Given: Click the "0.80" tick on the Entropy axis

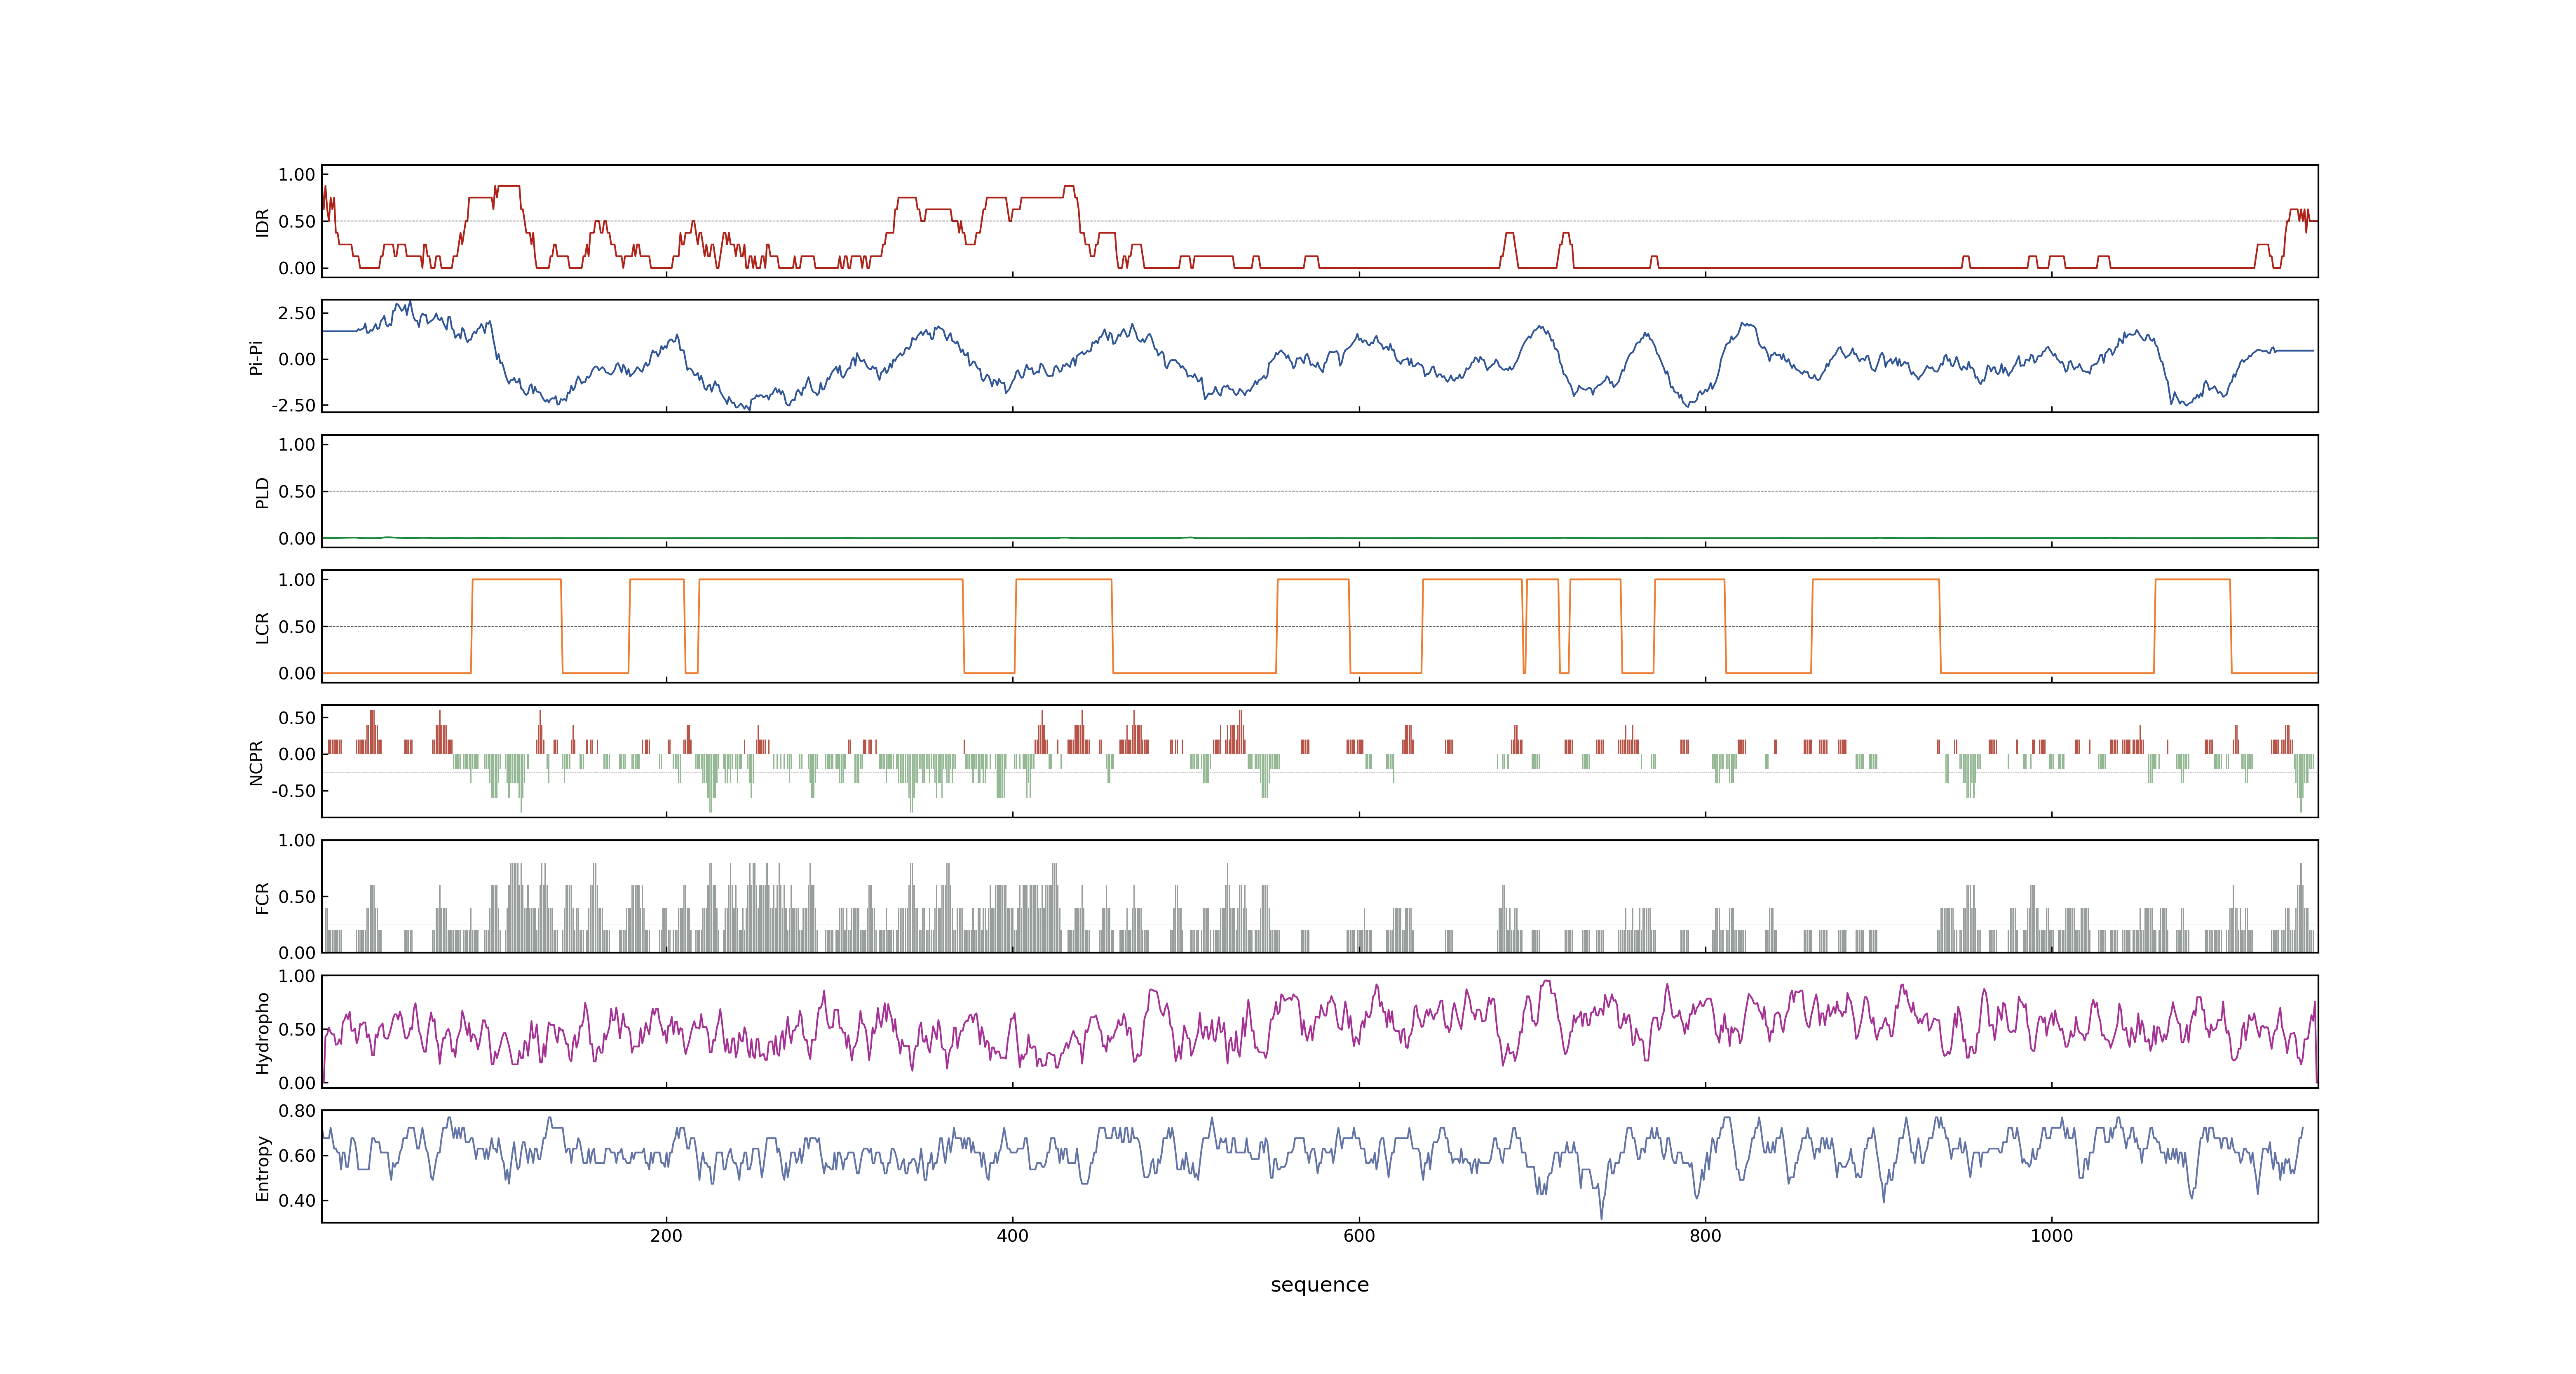Looking at the screenshot, I should coord(297,1111).
